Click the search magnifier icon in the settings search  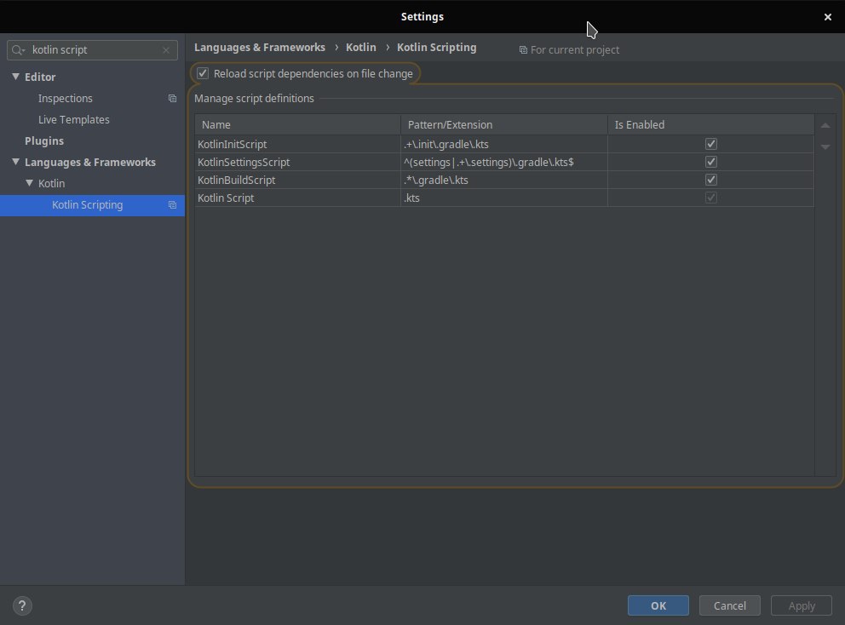[18, 50]
